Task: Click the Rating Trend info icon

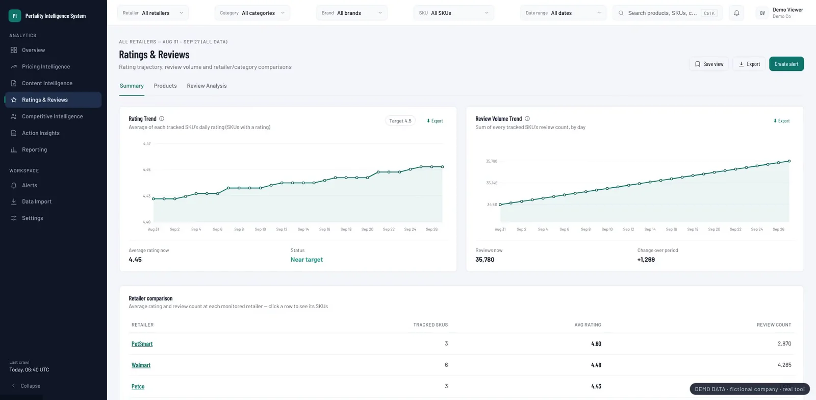Action: tap(162, 118)
